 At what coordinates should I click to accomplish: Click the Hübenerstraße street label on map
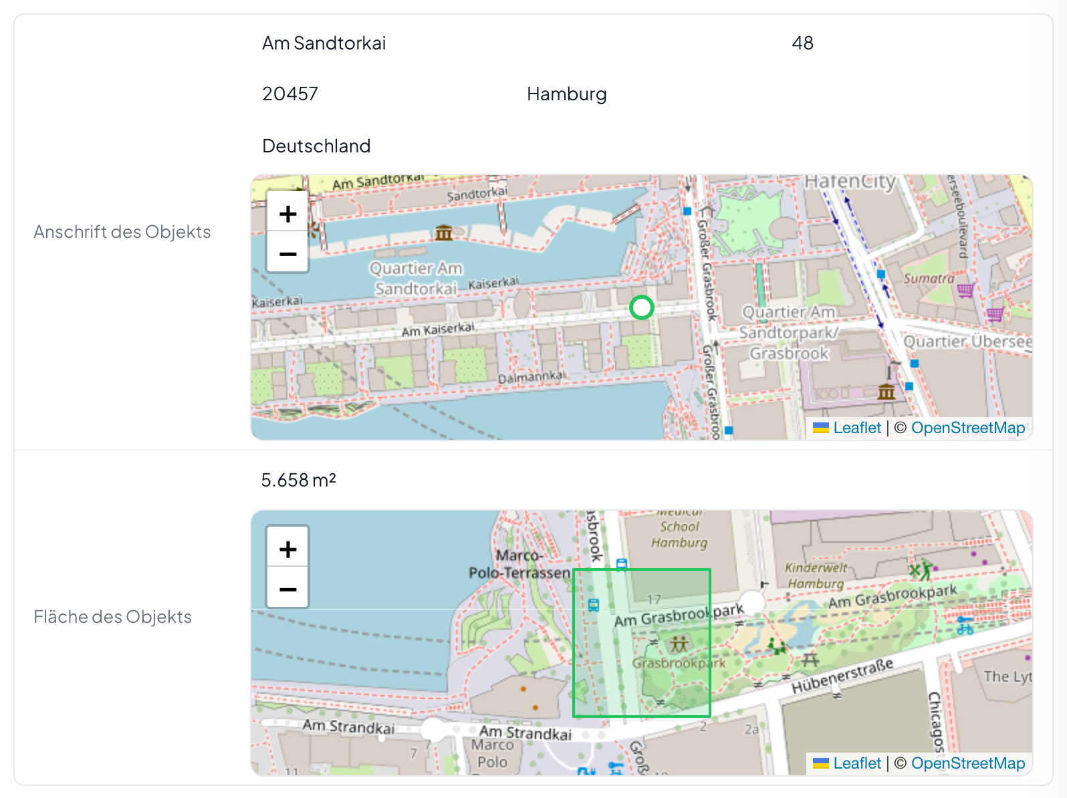(x=842, y=676)
